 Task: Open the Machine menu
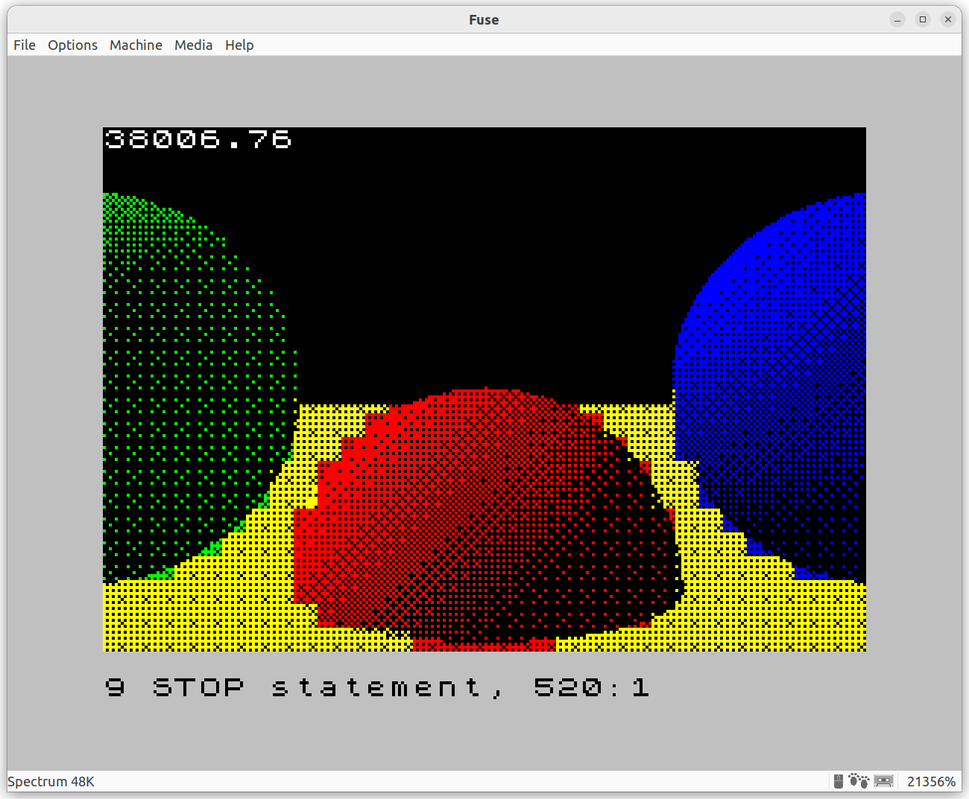136,45
